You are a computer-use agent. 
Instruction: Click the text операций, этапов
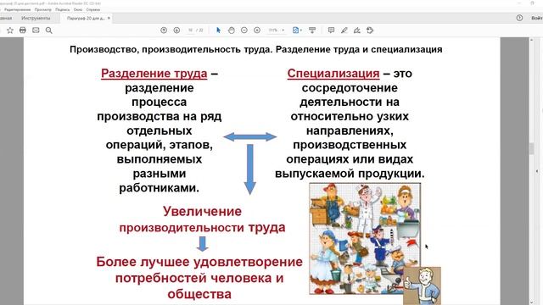(x=160, y=145)
